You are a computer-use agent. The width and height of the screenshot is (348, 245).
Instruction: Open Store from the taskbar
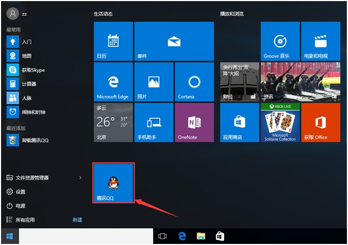(x=220, y=236)
